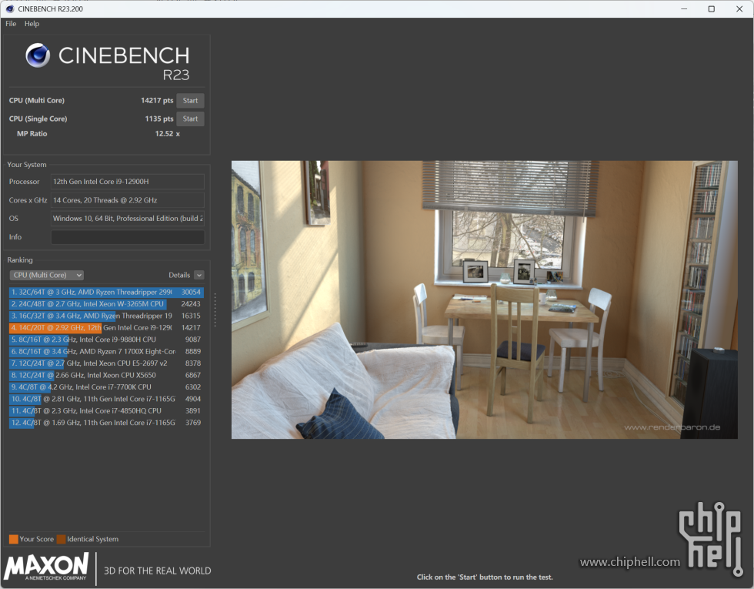This screenshot has height=589, width=754.
Task: Click the CPU Multi Core score 14217 pts
Action: tap(157, 101)
